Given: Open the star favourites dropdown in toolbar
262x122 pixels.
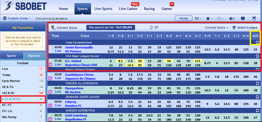Looking at the screenshot, I should 209,19.
